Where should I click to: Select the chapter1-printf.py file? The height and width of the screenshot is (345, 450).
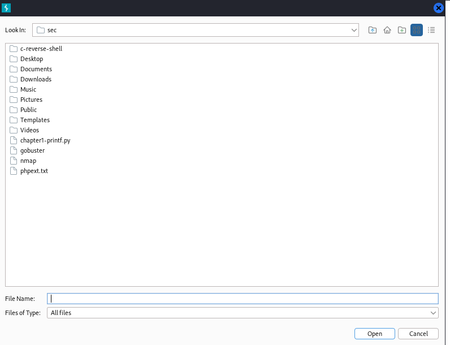[45, 140]
